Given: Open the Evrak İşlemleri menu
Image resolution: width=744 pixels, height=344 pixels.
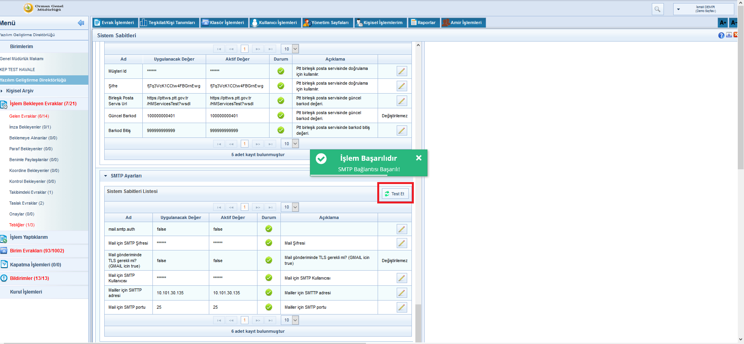Looking at the screenshot, I should click(x=114, y=23).
